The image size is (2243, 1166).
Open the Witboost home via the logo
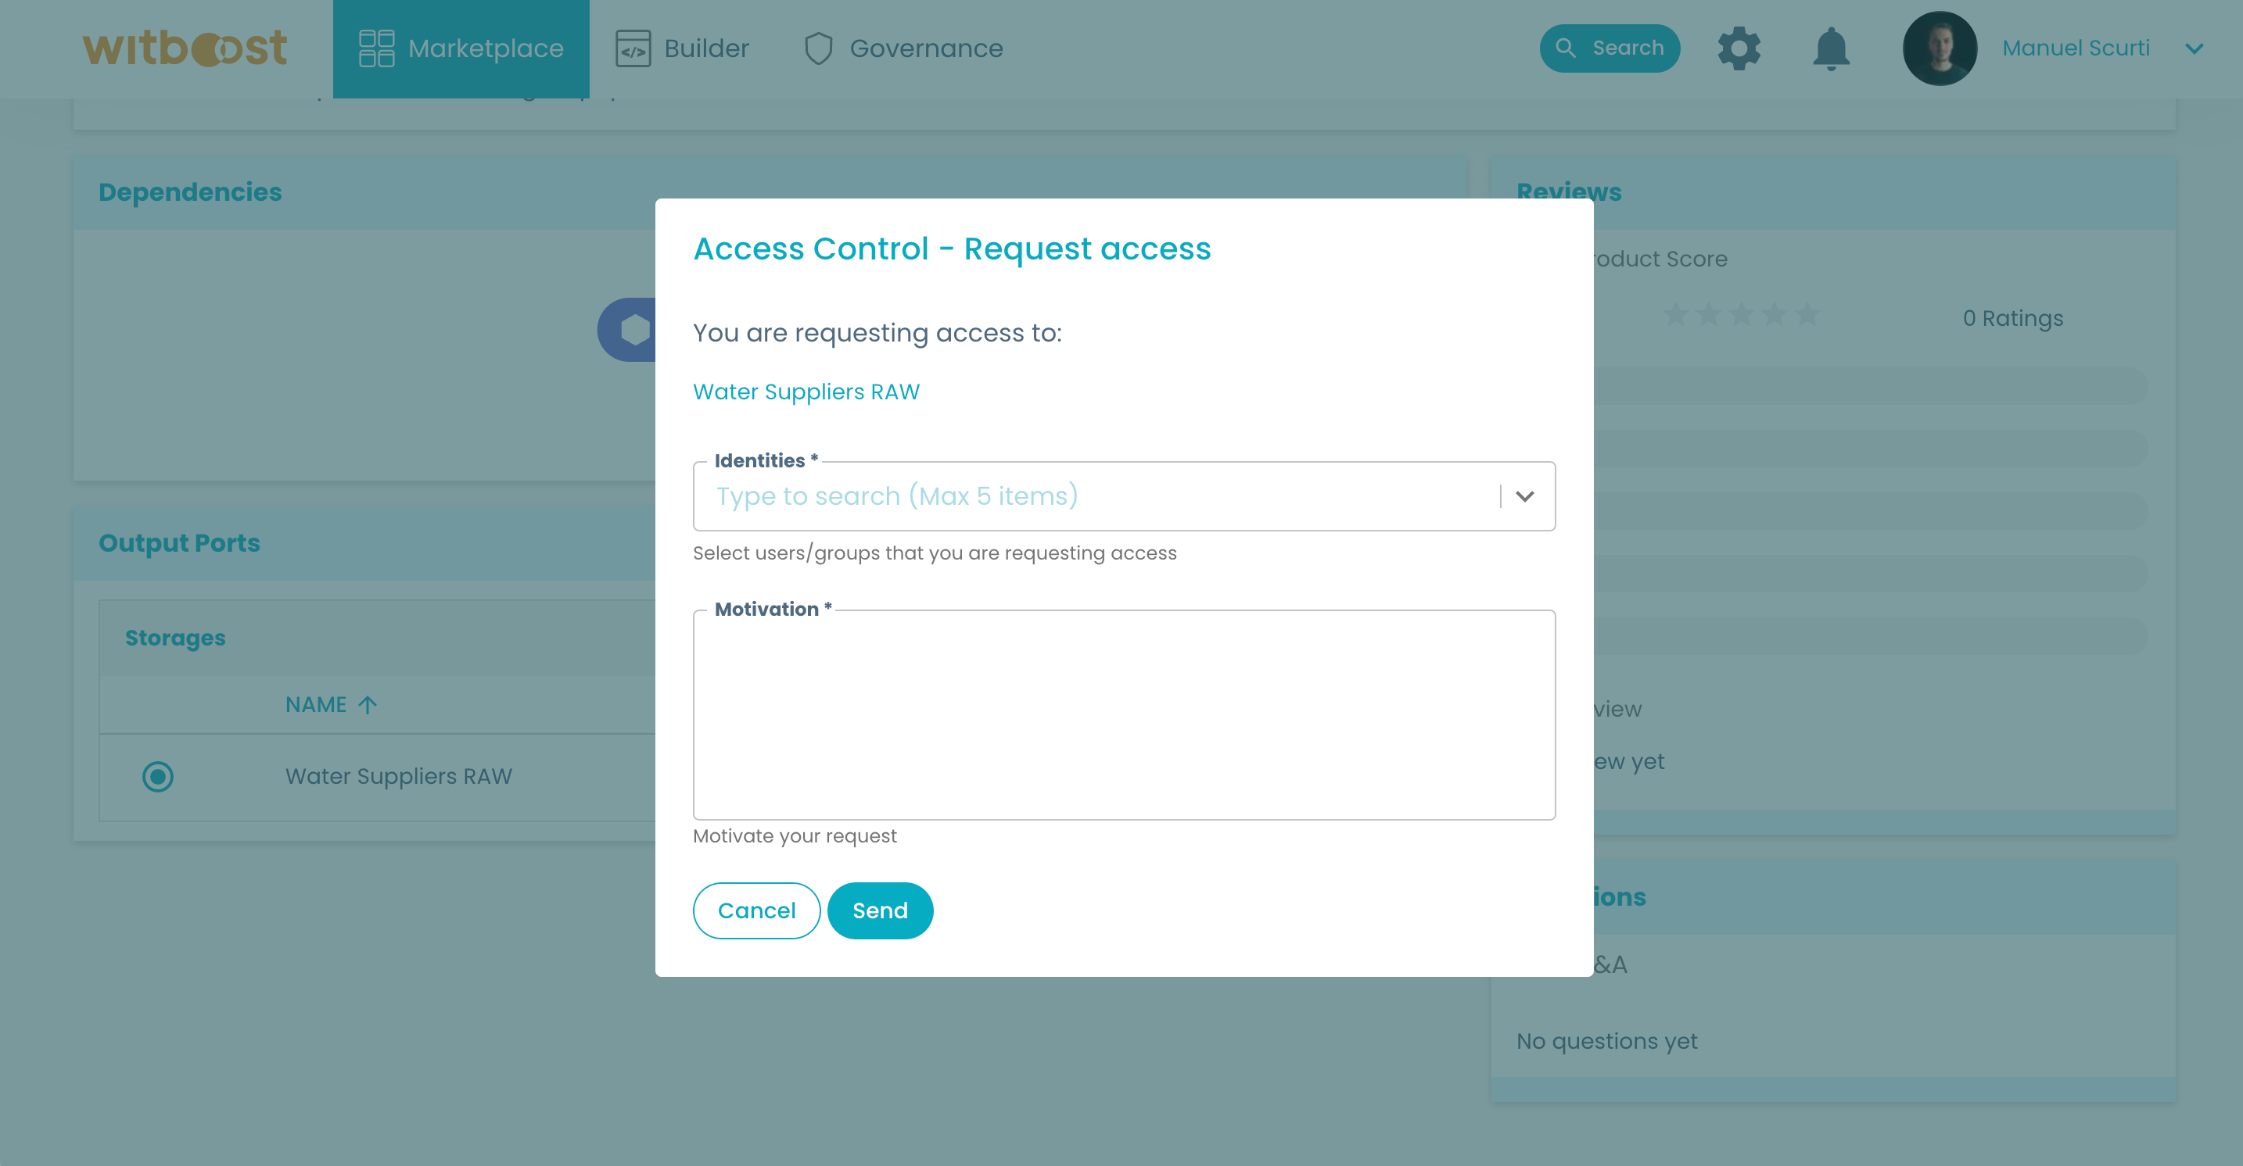(185, 48)
